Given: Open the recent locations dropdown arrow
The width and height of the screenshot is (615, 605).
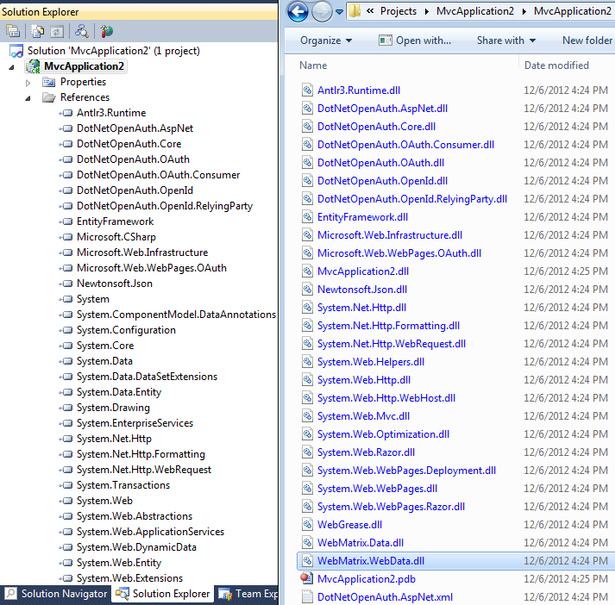Looking at the screenshot, I should point(340,12).
